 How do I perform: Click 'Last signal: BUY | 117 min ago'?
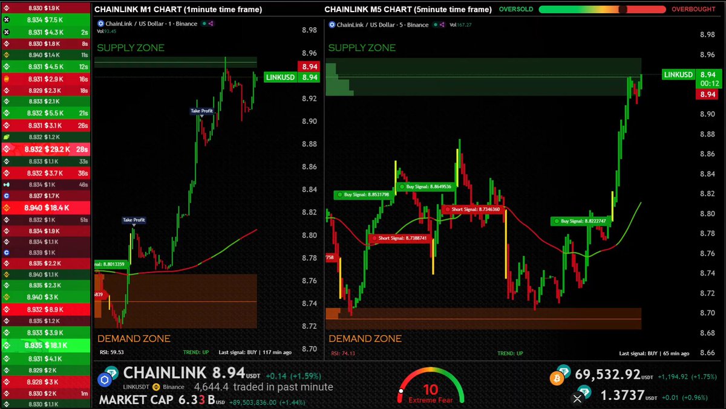click(255, 352)
